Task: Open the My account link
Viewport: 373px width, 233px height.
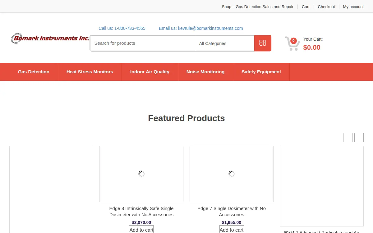Action: click(x=353, y=7)
